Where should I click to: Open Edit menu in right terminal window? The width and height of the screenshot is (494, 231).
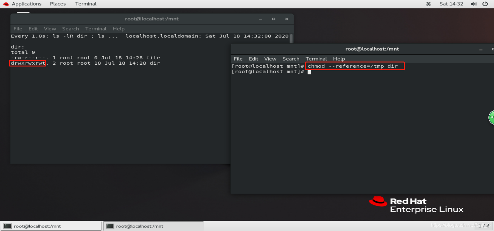click(x=253, y=59)
